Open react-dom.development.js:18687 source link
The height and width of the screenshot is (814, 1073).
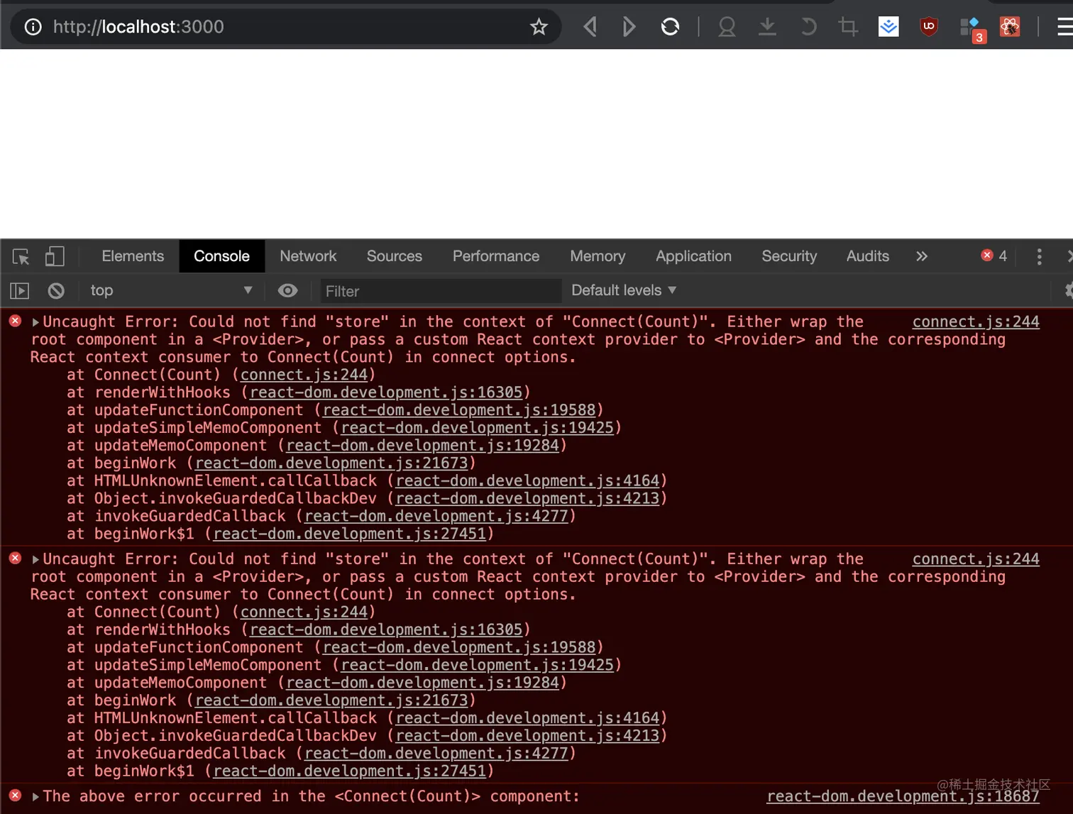[903, 796]
